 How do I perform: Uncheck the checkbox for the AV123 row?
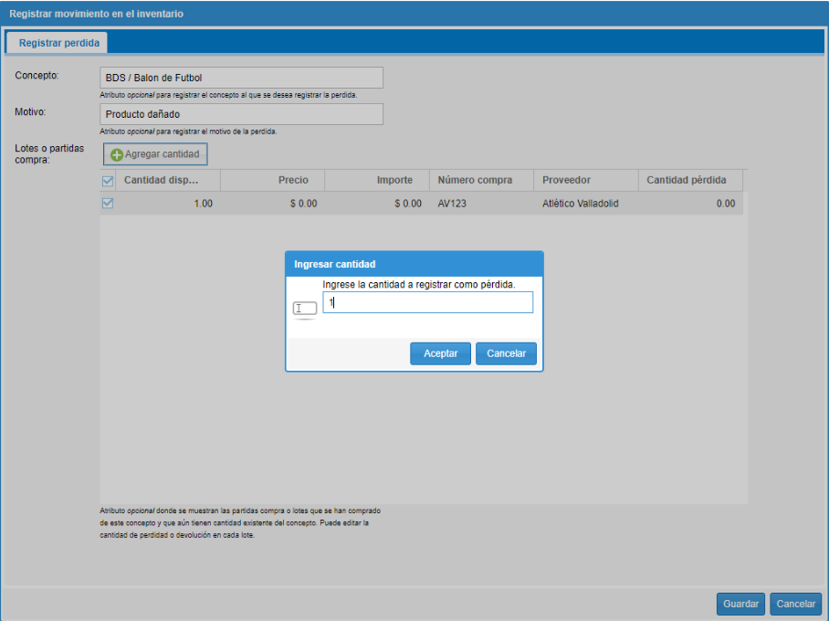[108, 204]
